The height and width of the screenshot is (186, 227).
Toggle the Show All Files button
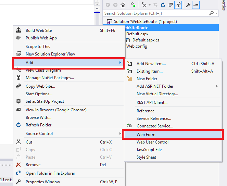(178, 5)
